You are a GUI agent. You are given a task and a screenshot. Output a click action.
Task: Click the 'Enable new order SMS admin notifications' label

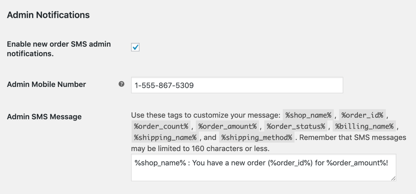59,49
